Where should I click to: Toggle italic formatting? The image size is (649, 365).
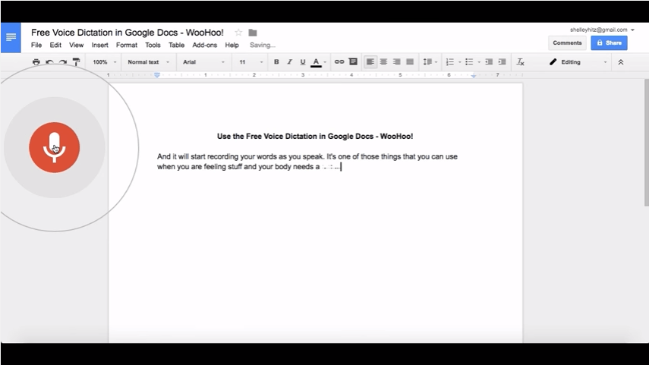tap(289, 62)
